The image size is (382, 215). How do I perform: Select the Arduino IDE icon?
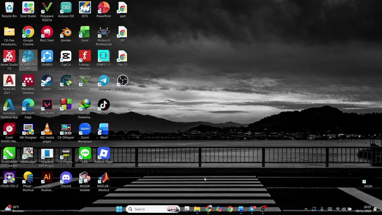pos(66,10)
